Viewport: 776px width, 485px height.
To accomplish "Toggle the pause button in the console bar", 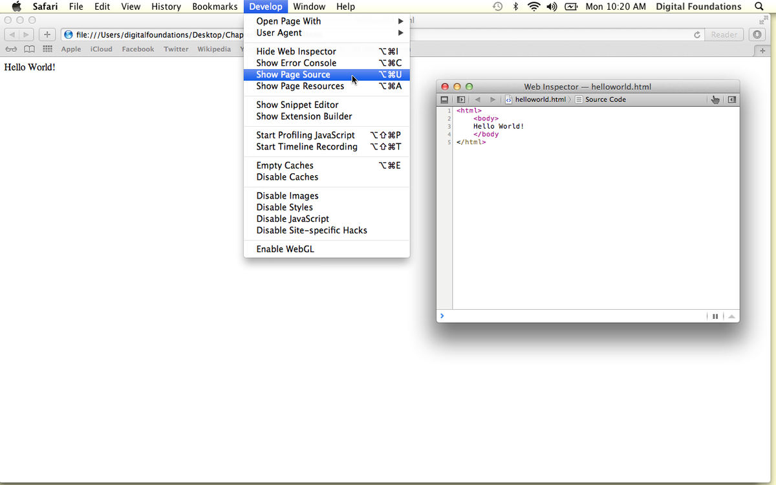I will tap(715, 316).
